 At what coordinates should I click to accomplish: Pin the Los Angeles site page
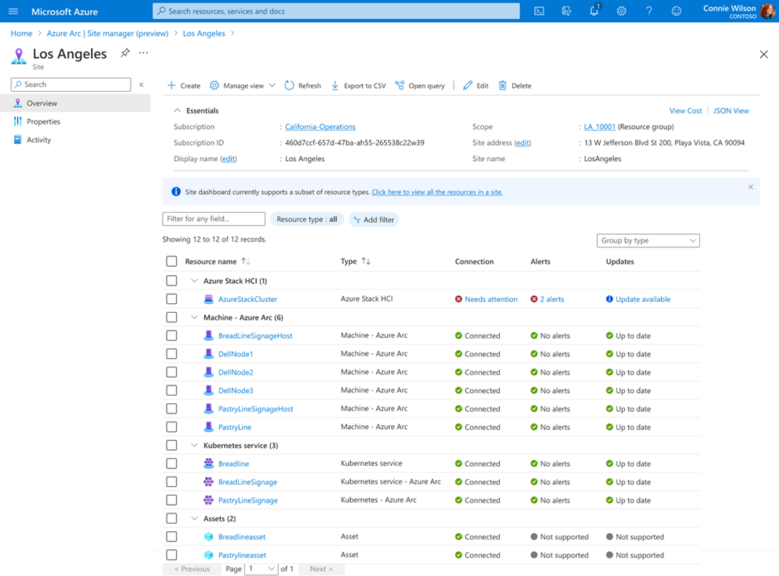point(125,53)
